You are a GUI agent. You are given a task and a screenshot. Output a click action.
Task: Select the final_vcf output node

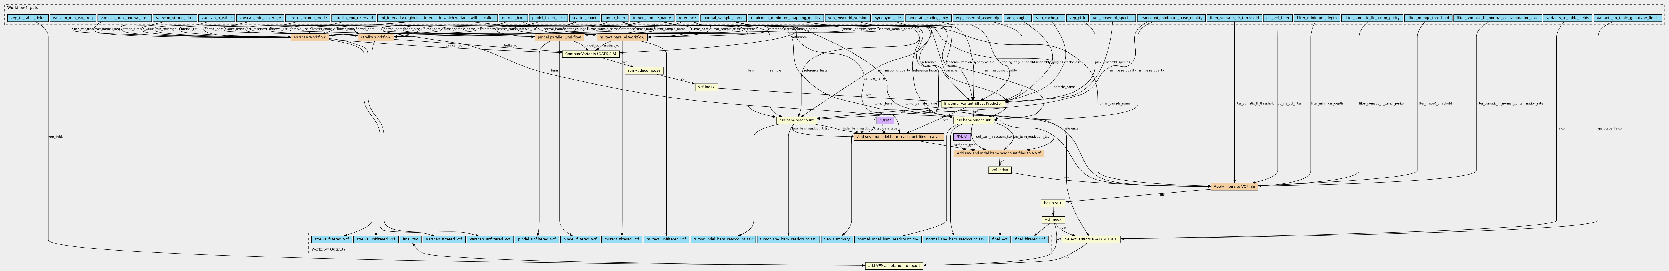point(1000,239)
